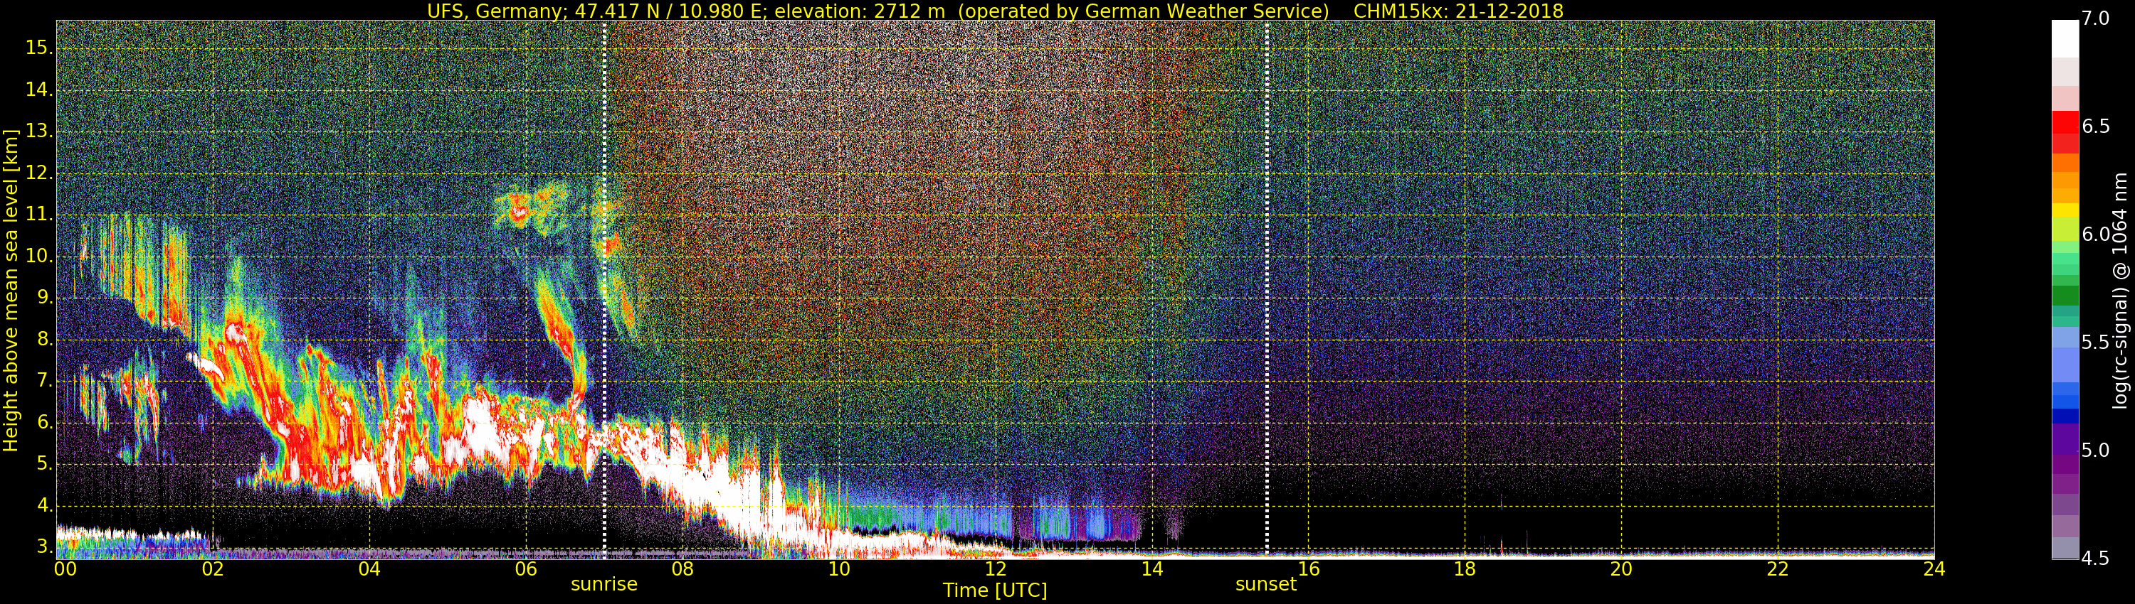Click time axis tick '12'
This screenshot has height=604, width=2135.
pyautogui.click(x=996, y=569)
